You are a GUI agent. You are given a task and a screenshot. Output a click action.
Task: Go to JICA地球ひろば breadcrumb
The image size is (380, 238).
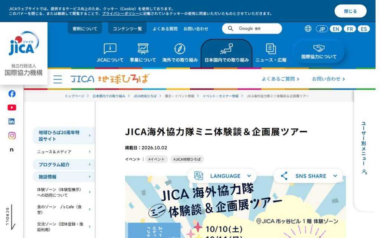pyautogui.click(x=145, y=96)
